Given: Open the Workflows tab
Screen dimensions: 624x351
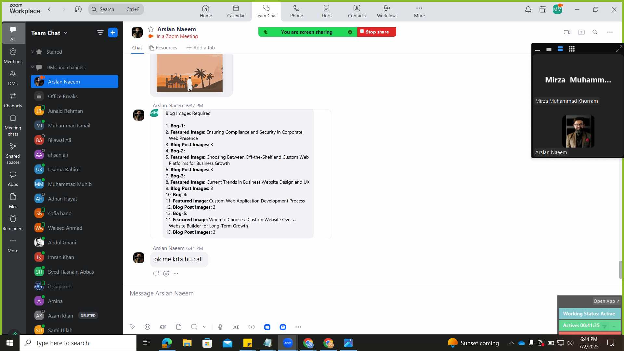Looking at the screenshot, I should coord(387,11).
